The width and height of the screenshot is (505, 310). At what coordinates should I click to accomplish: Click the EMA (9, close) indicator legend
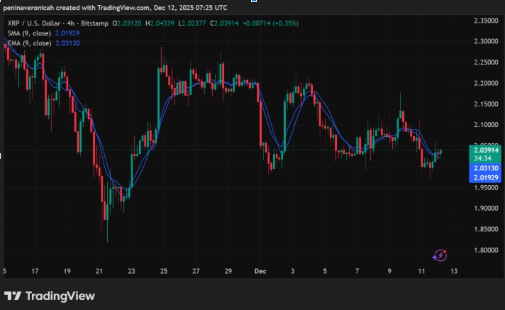point(29,43)
